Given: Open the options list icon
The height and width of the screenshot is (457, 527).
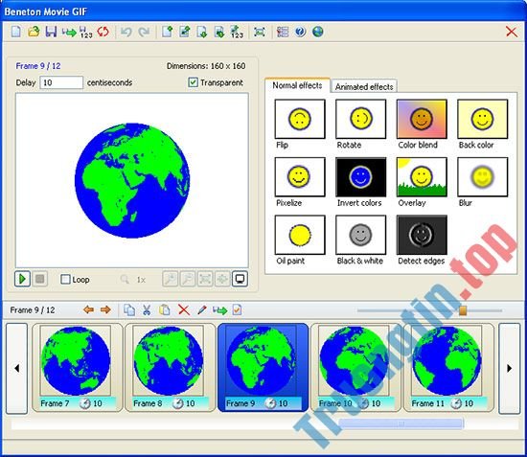Looking at the screenshot, I should [x=283, y=32].
